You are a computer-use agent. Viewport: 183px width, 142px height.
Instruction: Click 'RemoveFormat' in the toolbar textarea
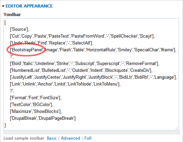point(141,64)
